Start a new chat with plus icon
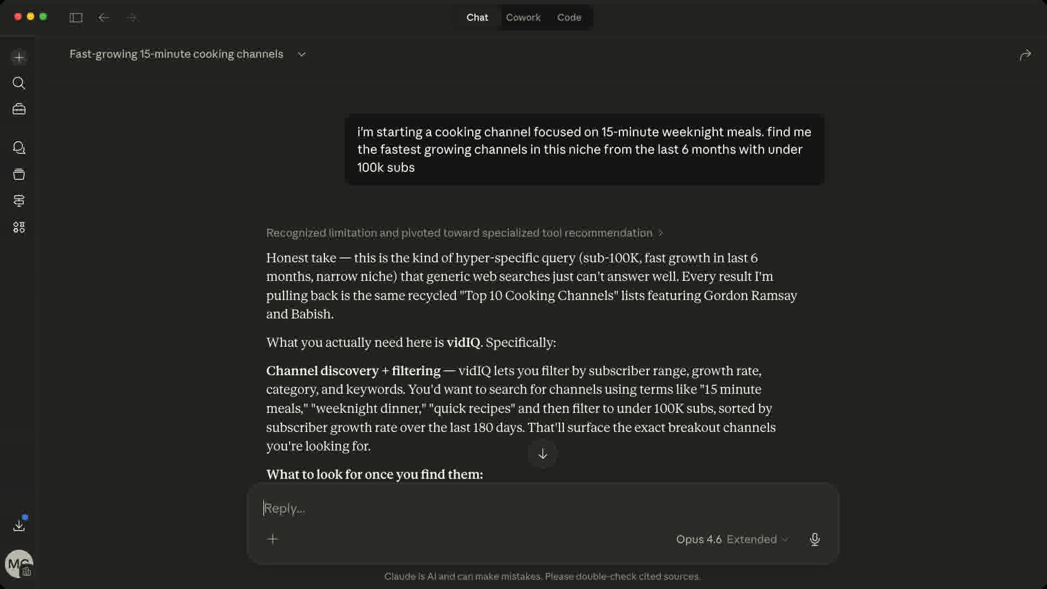Viewport: 1047px width, 589px height. pos(19,57)
